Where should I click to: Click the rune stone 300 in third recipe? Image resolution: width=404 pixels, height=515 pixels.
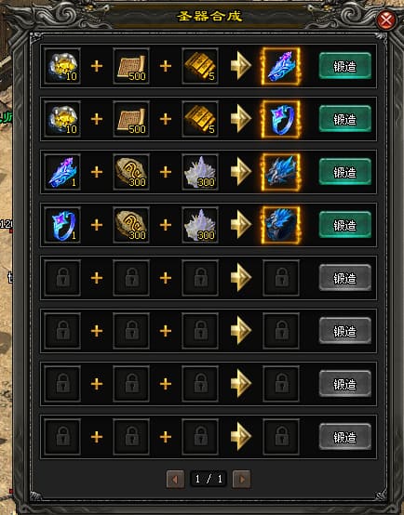pos(131,172)
